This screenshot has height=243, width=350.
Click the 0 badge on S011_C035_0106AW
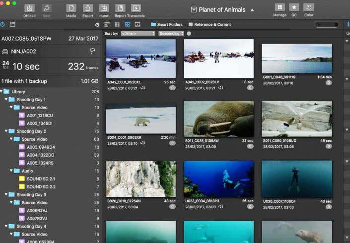(x=250, y=146)
